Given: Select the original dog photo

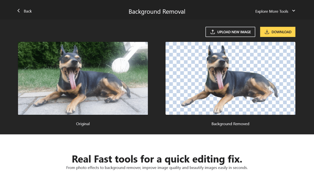Looking at the screenshot, I should click(83, 78).
